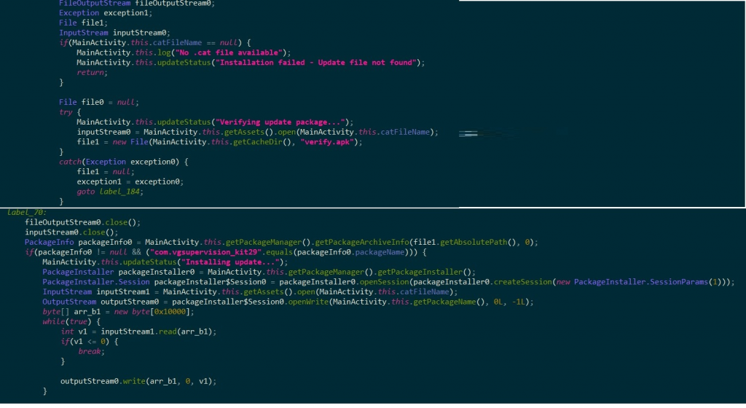Click the createSession method call

(x=523, y=282)
